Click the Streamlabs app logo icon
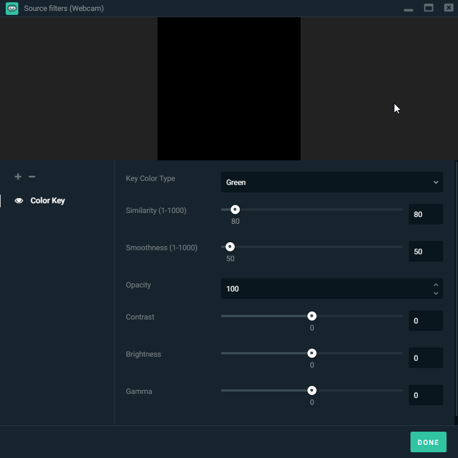Viewport: 458px width, 458px height. pyautogui.click(x=12, y=9)
